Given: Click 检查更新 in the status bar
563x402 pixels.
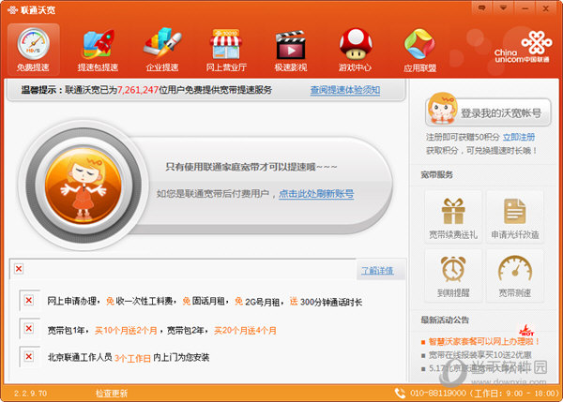Looking at the screenshot, I should (112, 394).
